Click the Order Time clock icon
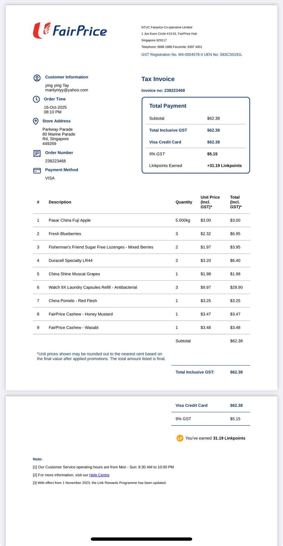283x546 pixels. 36,99
